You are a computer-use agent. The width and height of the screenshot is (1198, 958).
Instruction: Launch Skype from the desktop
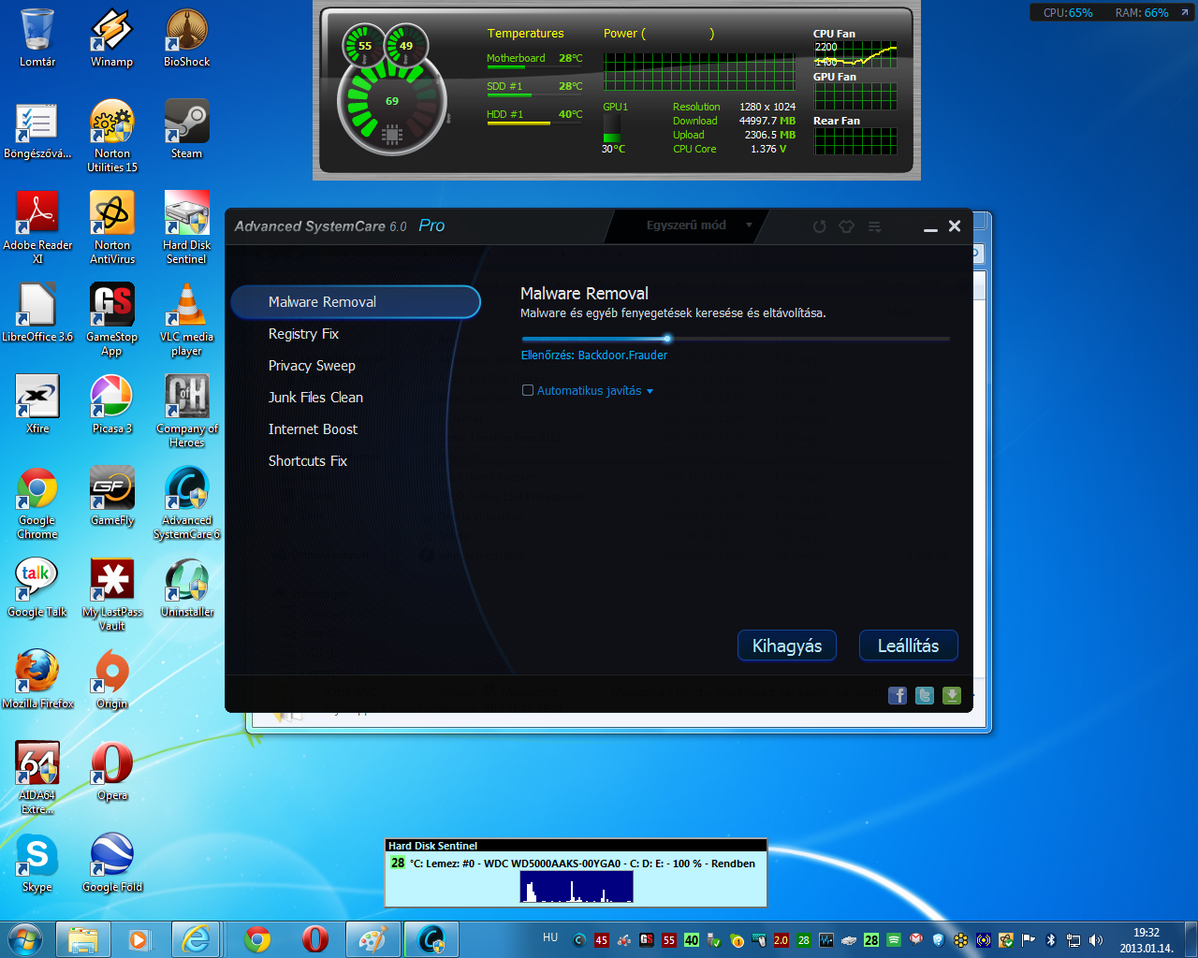click(37, 864)
